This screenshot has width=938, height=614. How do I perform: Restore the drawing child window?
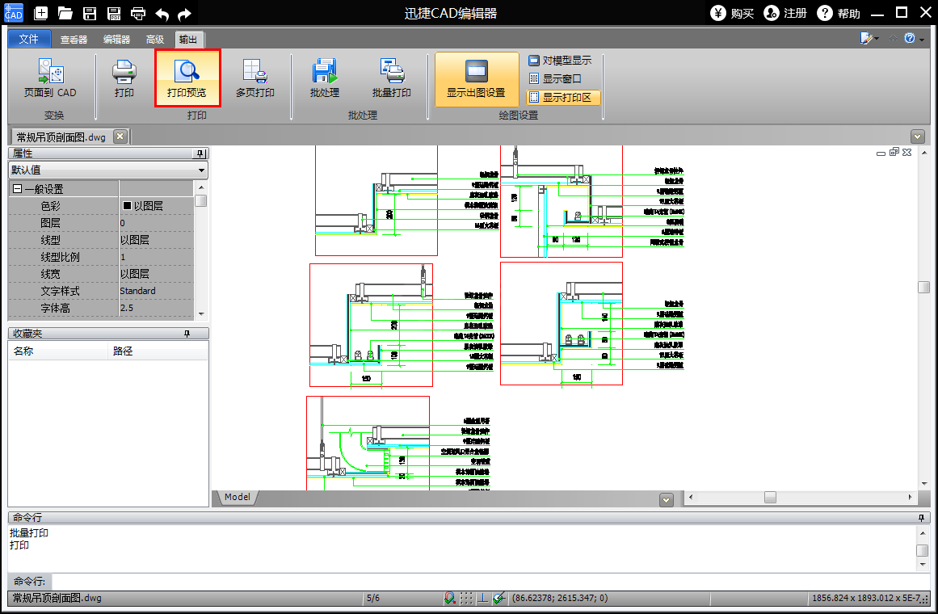894,152
